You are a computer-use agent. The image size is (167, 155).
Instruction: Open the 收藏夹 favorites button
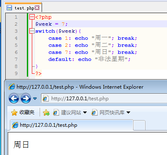point(23,112)
